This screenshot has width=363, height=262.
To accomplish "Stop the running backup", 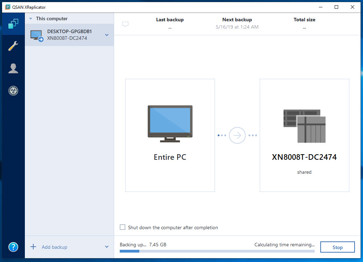I will pyautogui.click(x=337, y=247).
